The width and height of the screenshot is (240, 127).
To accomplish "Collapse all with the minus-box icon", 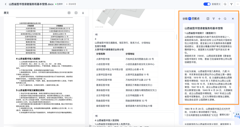I will pos(76,13).
